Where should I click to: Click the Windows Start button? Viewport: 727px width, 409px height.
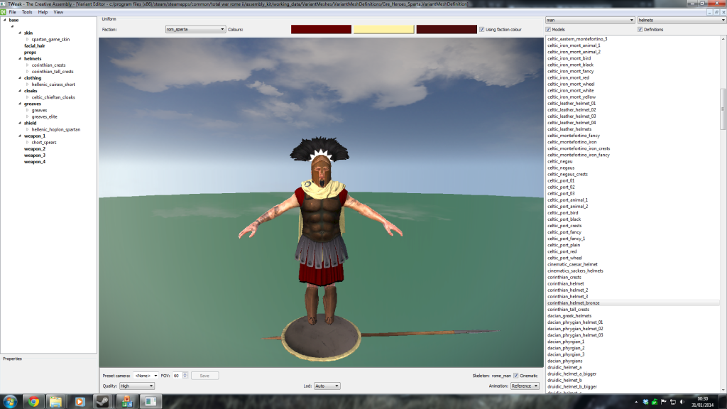tap(10, 401)
